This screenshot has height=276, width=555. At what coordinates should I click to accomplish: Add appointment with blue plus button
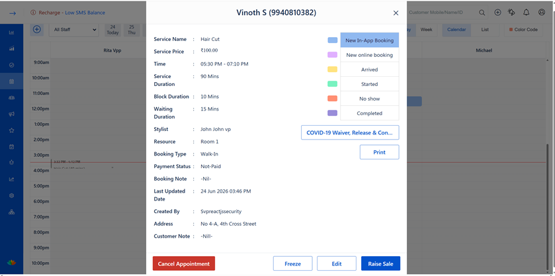point(37,29)
